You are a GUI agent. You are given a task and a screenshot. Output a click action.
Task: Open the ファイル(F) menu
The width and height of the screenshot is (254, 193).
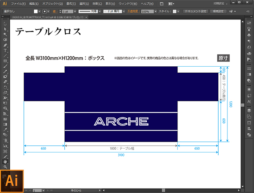point(18,4)
